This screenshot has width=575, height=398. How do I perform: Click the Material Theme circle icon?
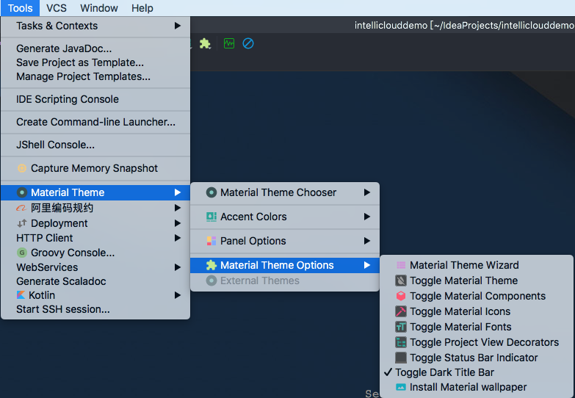22,192
